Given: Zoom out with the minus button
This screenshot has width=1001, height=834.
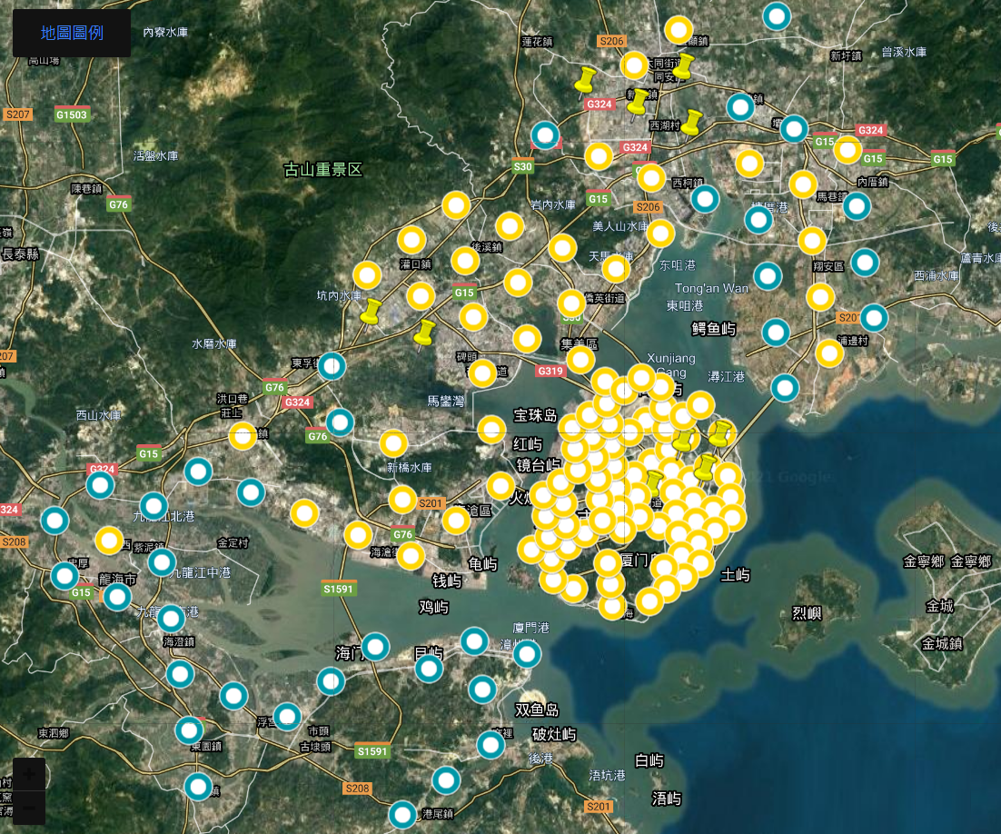Looking at the screenshot, I should click(29, 807).
